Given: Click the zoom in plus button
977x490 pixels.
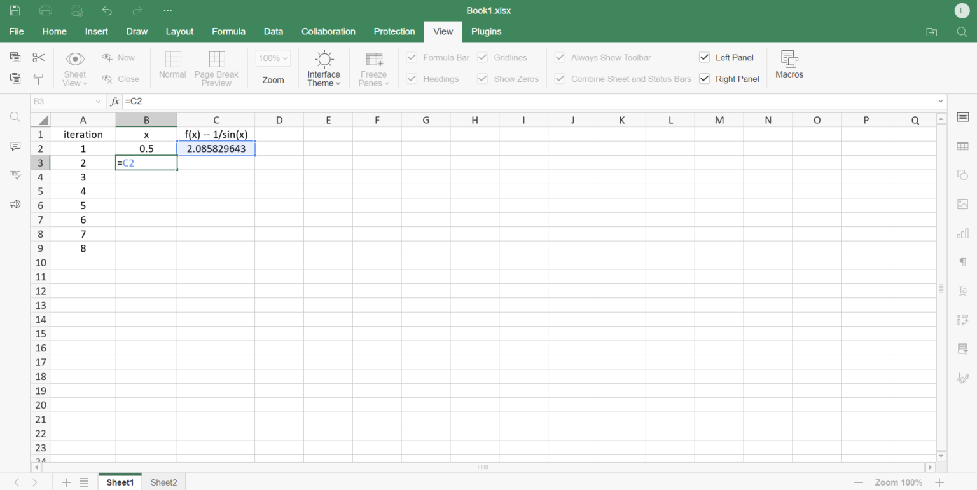Looking at the screenshot, I should point(939,482).
